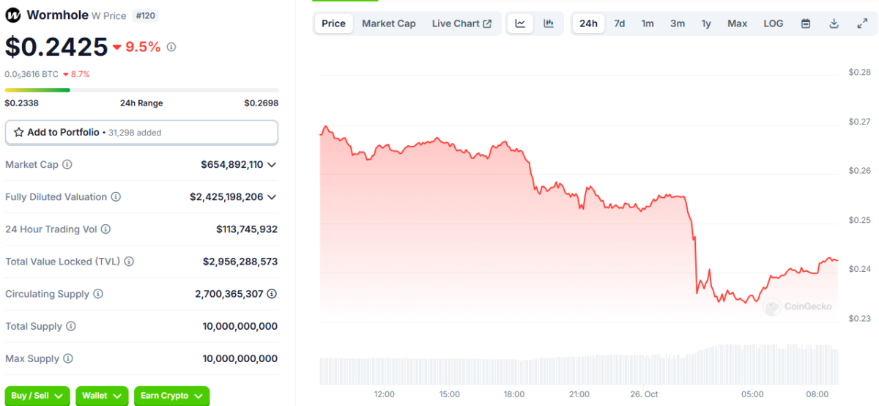Expand chart to fullscreen
The height and width of the screenshot is (406, 879).
pos(862,23)
